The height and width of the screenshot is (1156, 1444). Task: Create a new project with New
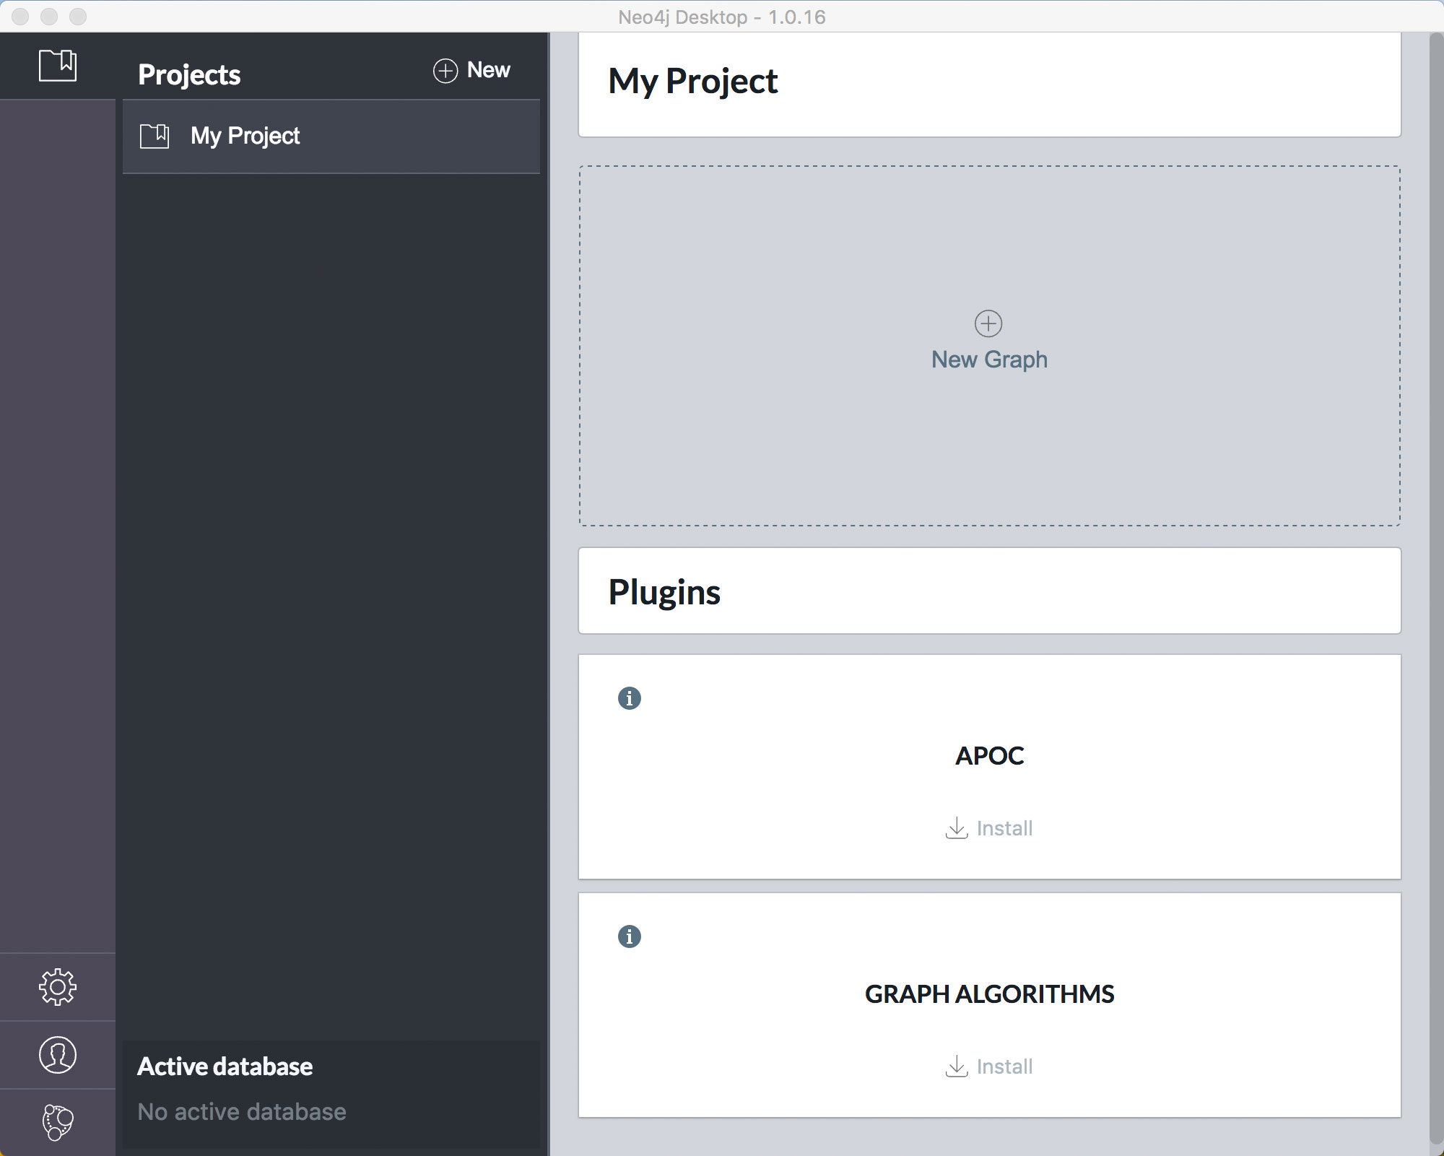click(x=472, y=71)
